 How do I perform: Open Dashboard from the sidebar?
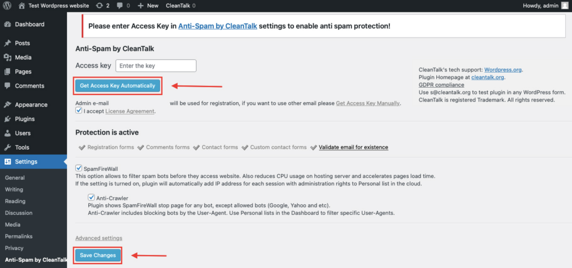(29, 25)
